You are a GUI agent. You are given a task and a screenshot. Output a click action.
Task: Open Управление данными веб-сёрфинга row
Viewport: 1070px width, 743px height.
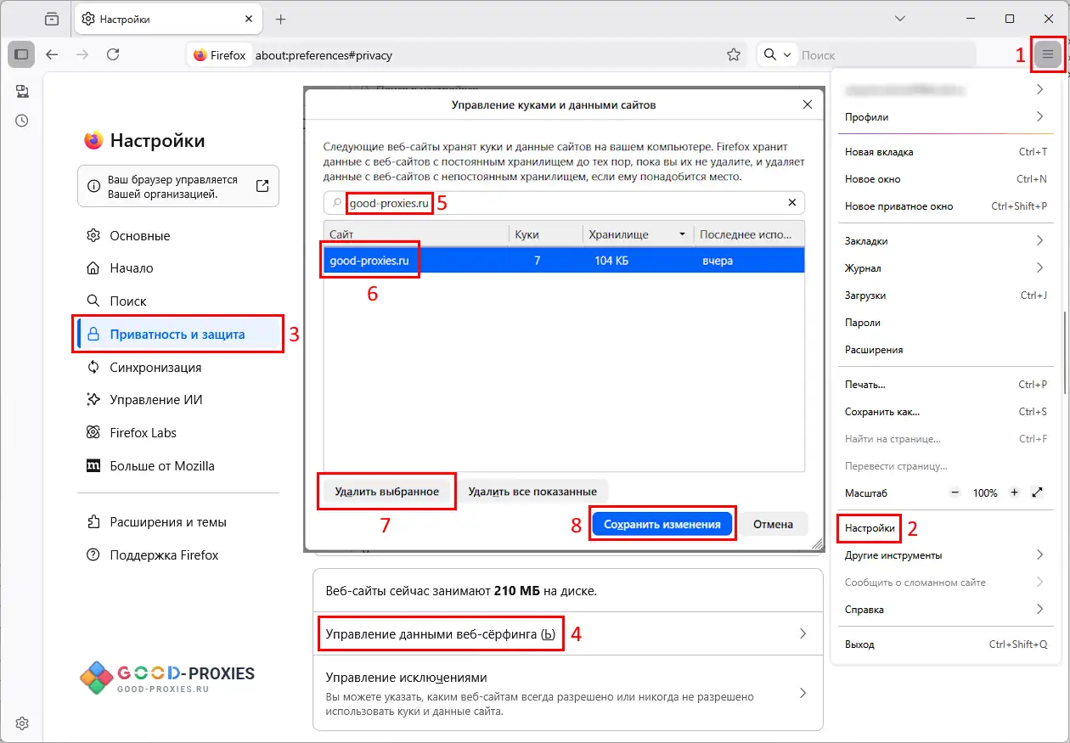[568, 634]
